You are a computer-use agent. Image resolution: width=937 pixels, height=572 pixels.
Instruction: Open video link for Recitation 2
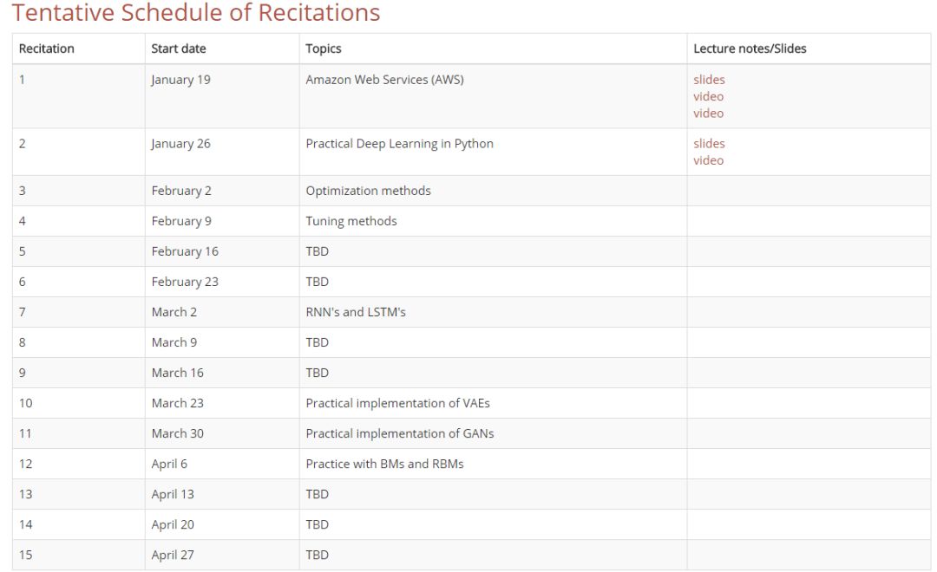point(708,160)
